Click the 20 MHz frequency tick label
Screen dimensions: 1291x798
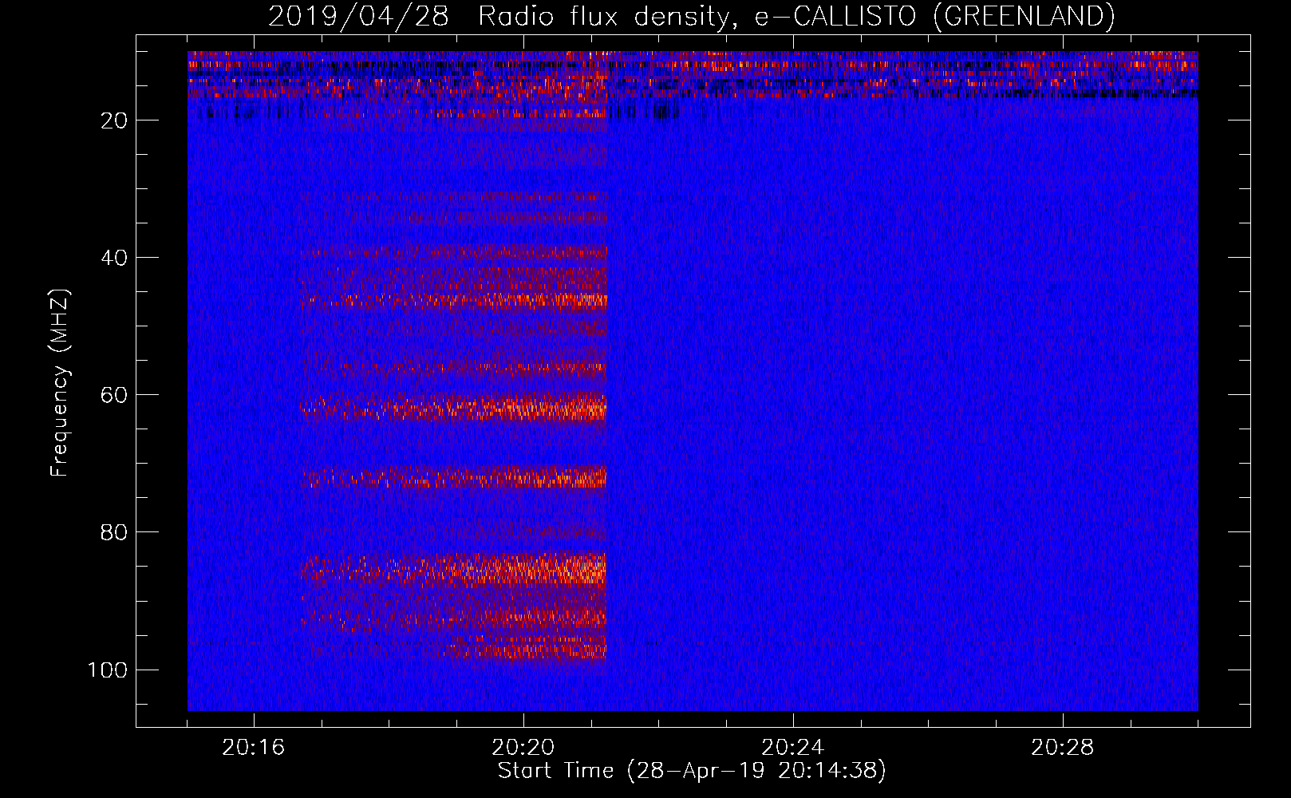tap(114, 120)
